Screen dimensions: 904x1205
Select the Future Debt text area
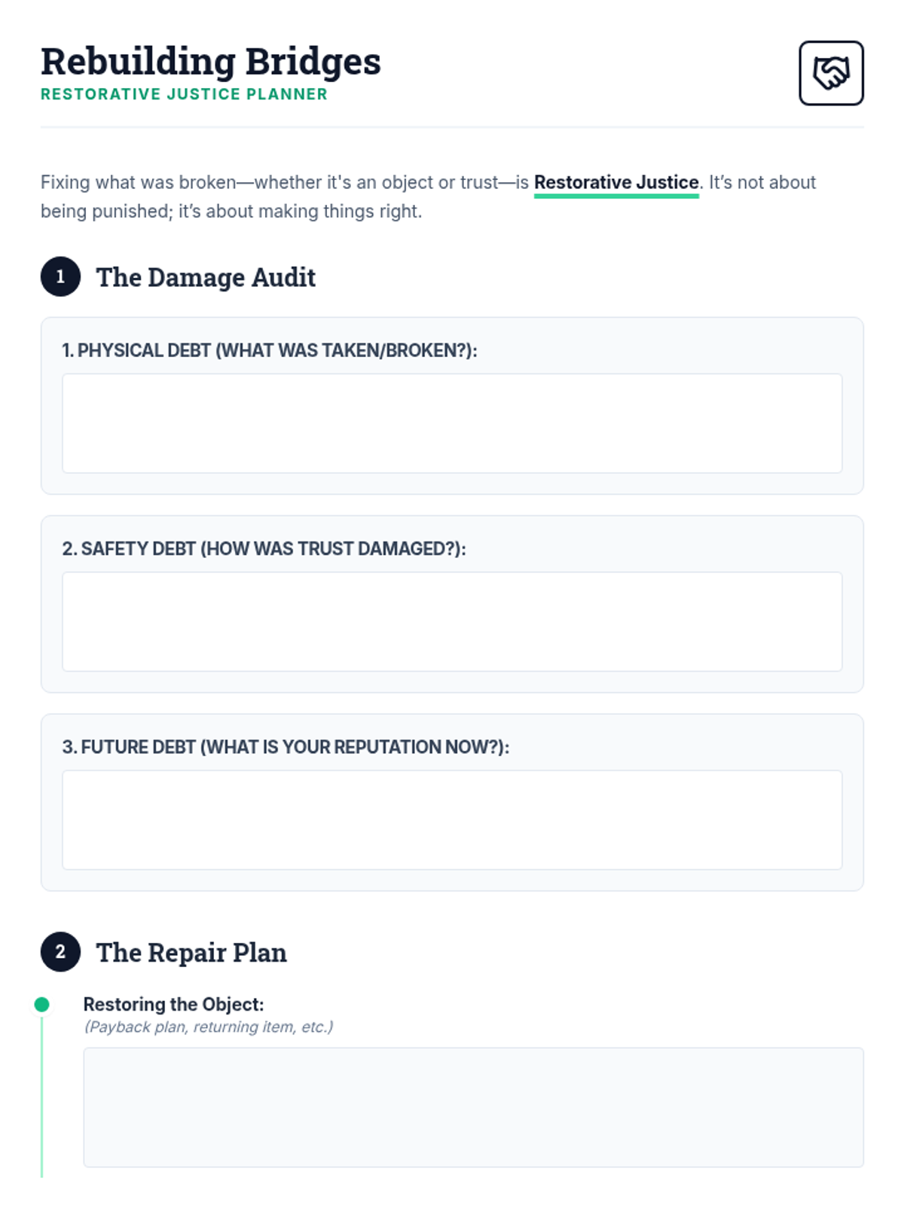(452, 819)
